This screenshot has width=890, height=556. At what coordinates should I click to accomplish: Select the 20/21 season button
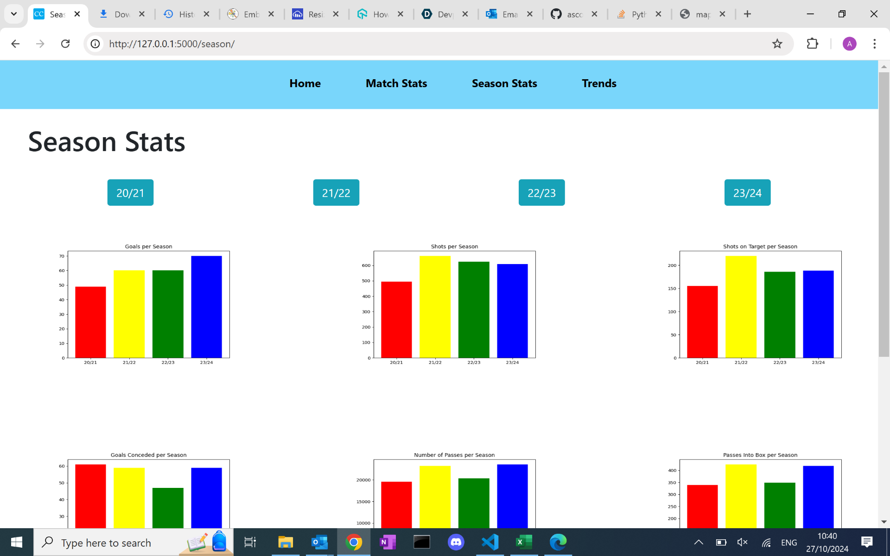130,193
